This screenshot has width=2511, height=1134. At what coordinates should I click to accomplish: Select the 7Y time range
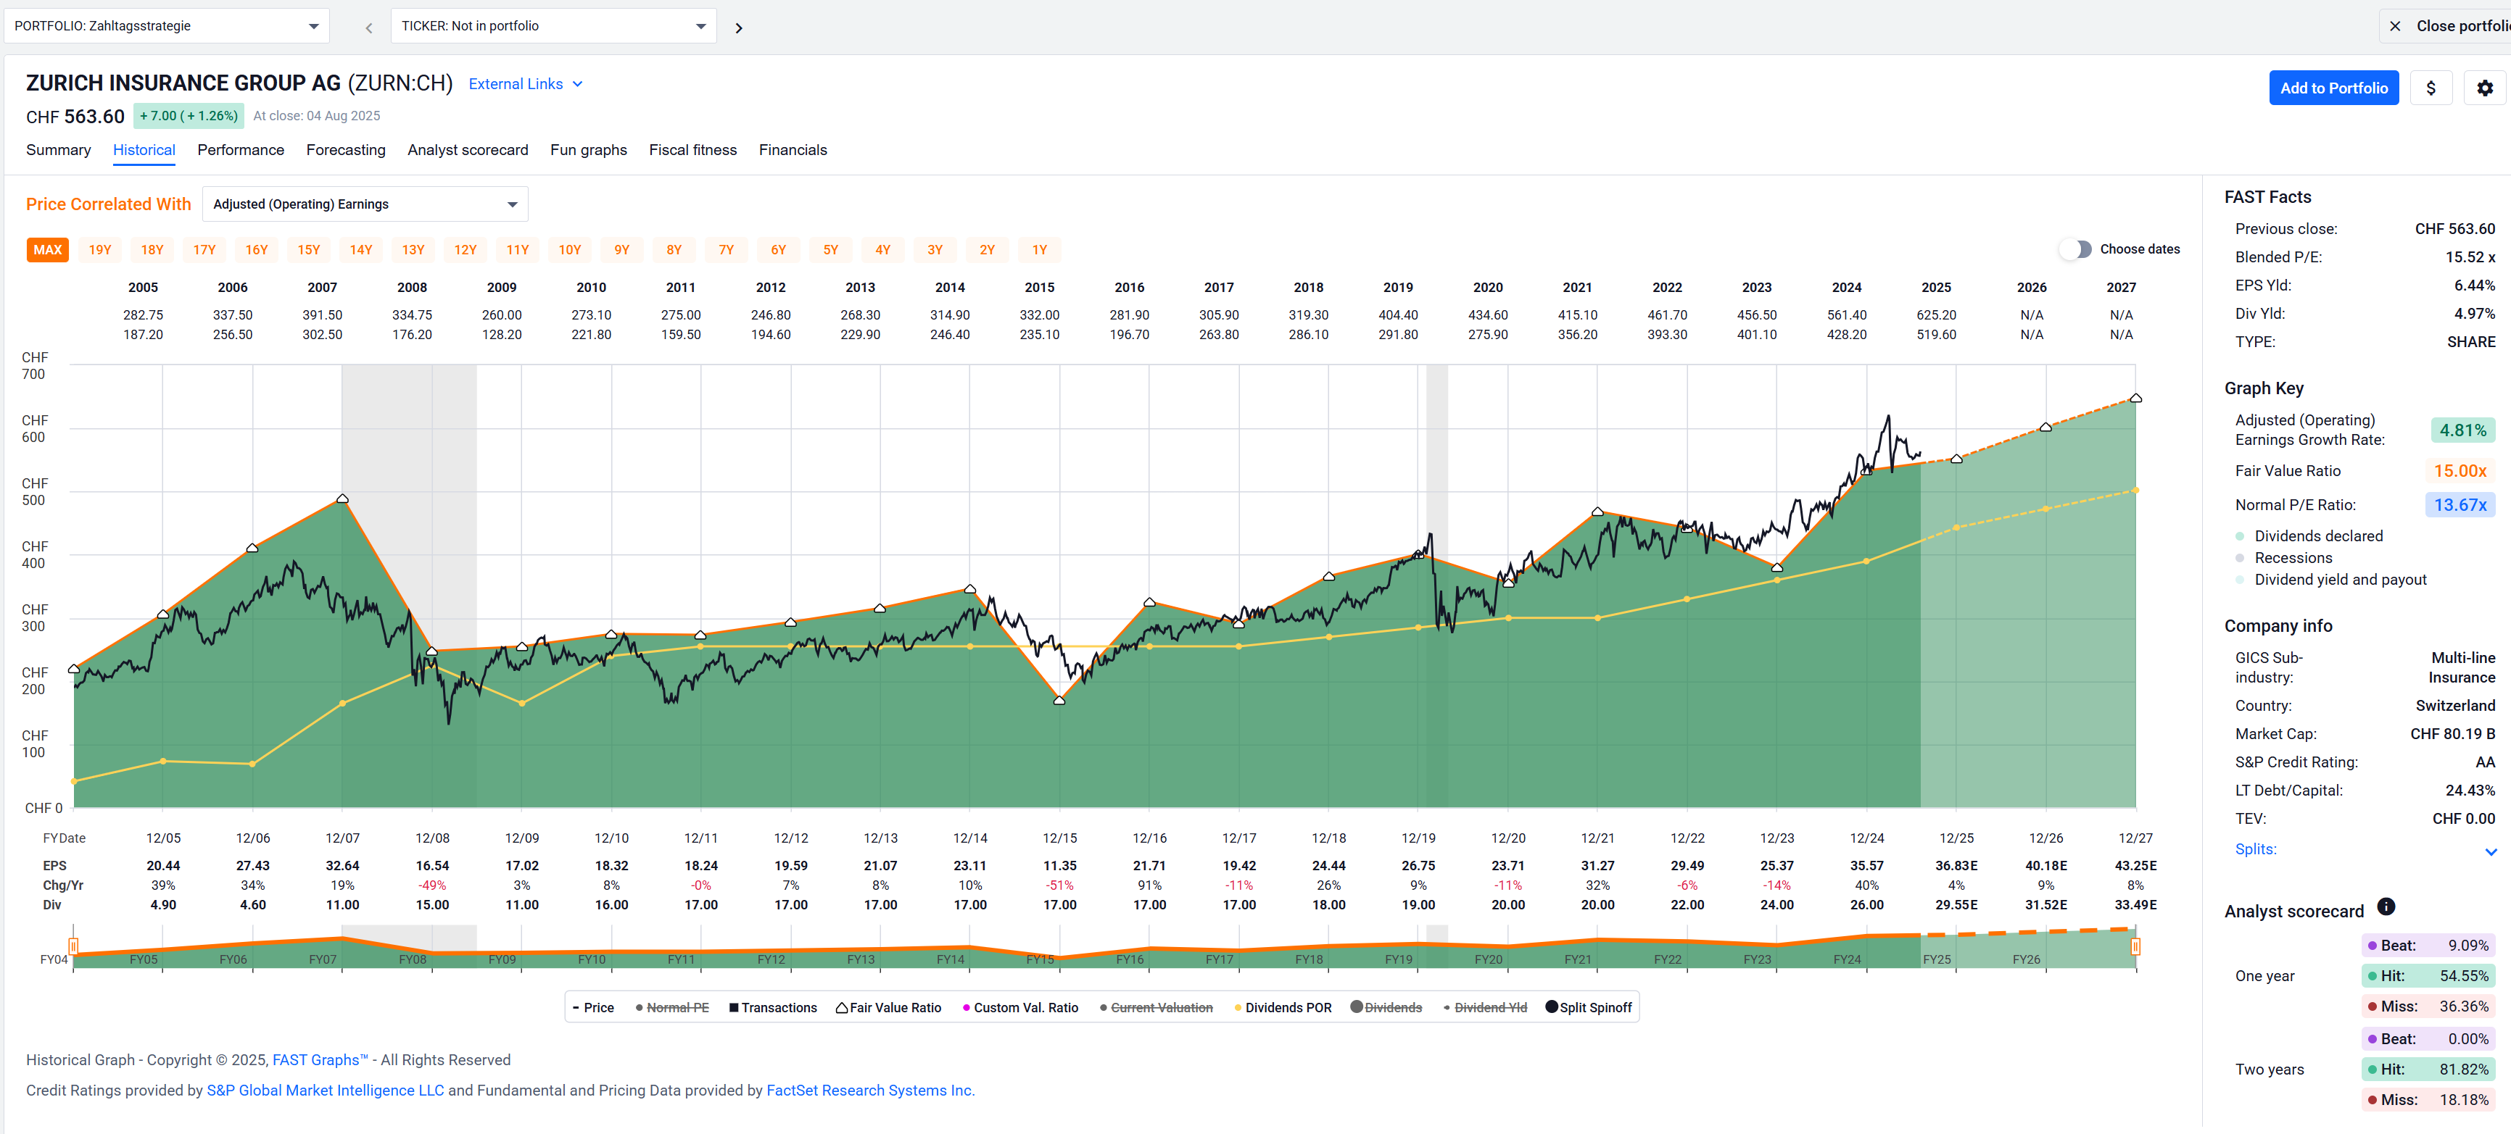pyautogui.click(x=727, y=251)
